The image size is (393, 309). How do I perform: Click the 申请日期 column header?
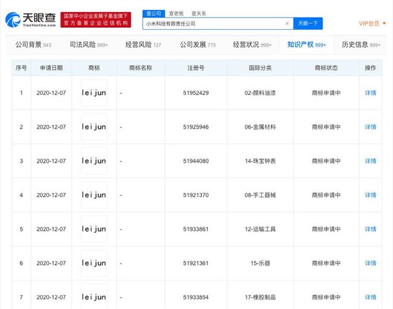click(x=51, y=68)
